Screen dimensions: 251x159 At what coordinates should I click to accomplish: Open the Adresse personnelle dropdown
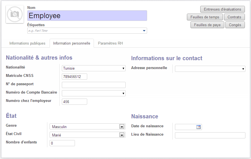coord(210,69)
